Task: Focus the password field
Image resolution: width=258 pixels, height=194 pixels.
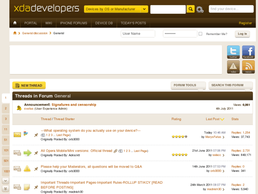Action: click(x=180, y=34)
